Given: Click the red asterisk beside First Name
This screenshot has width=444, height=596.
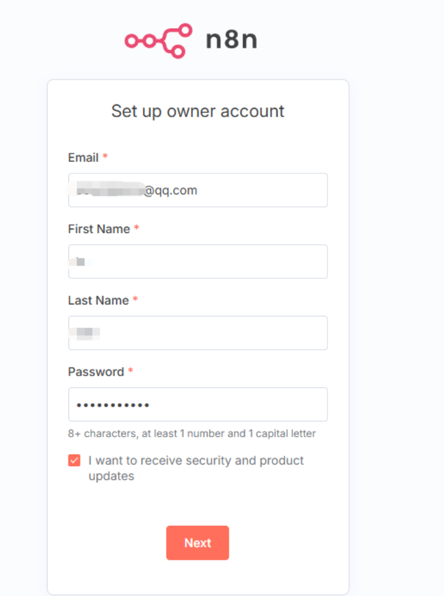Looking at the screenshot, I should 136,228.
